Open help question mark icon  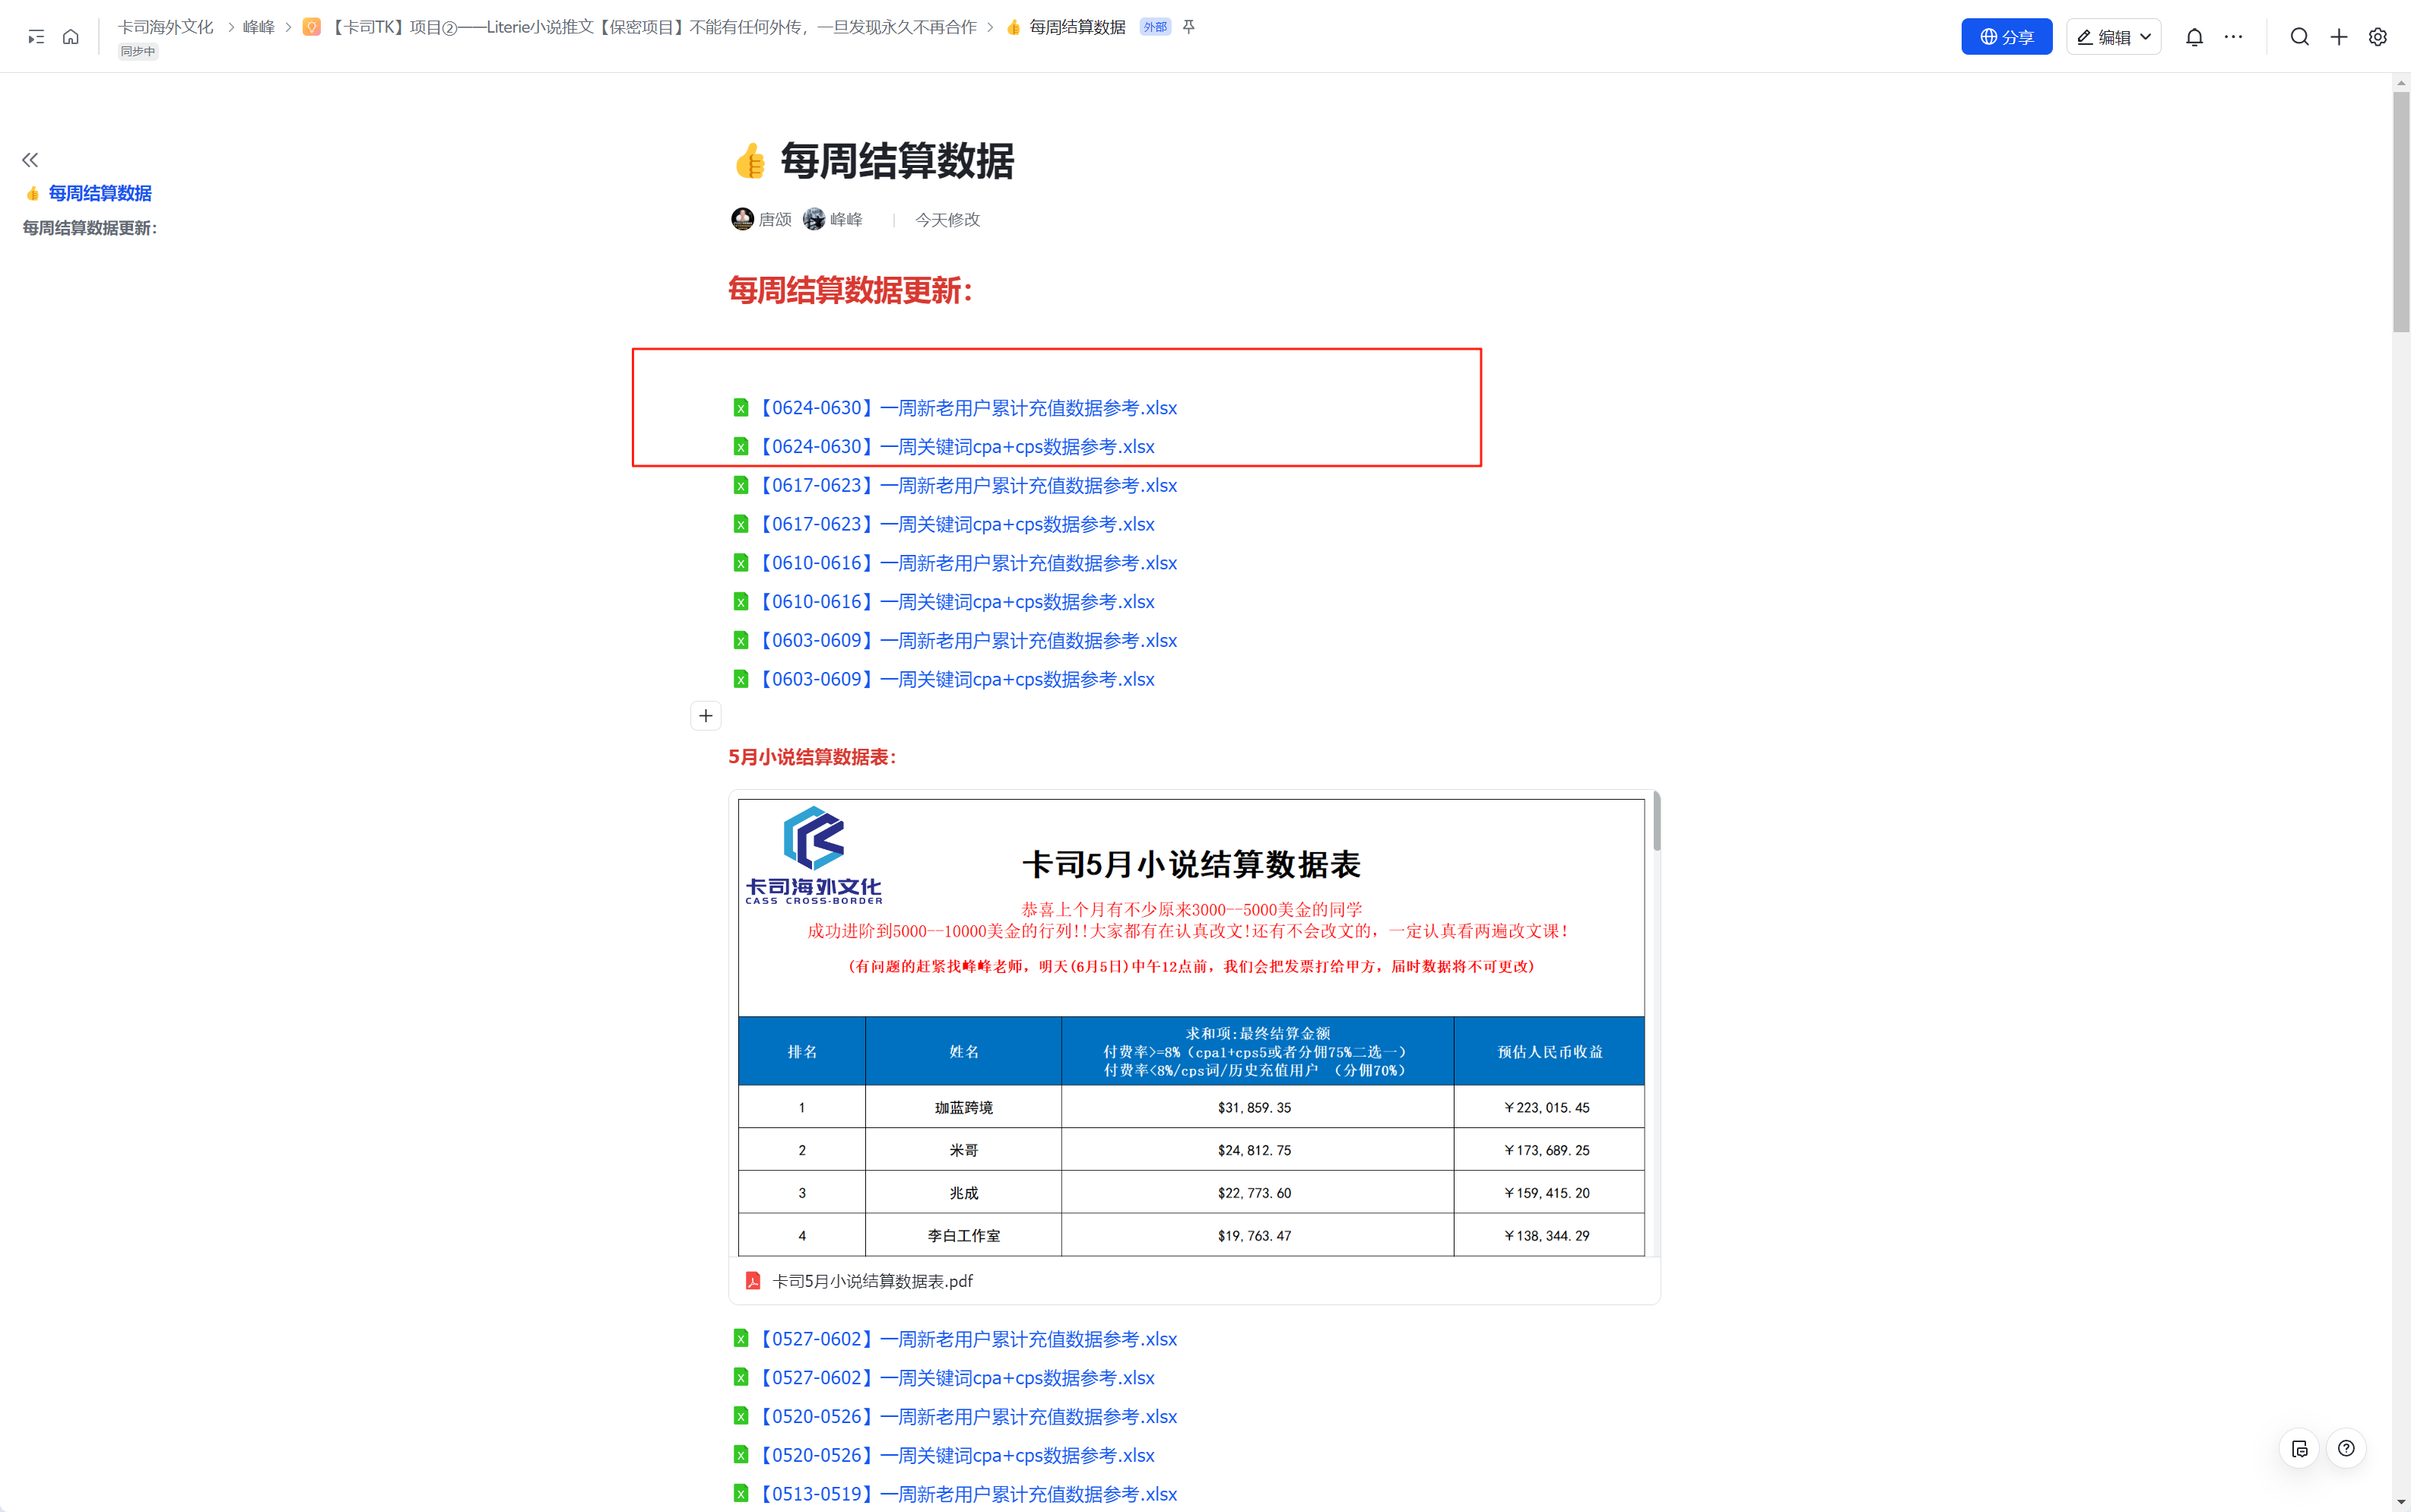(x=2346, y=1448)
